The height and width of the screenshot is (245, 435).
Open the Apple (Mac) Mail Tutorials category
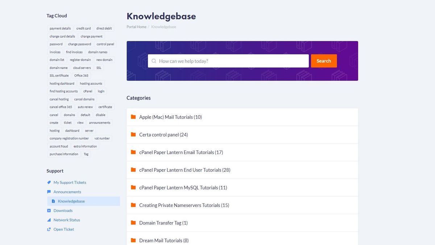pos(170,117)
